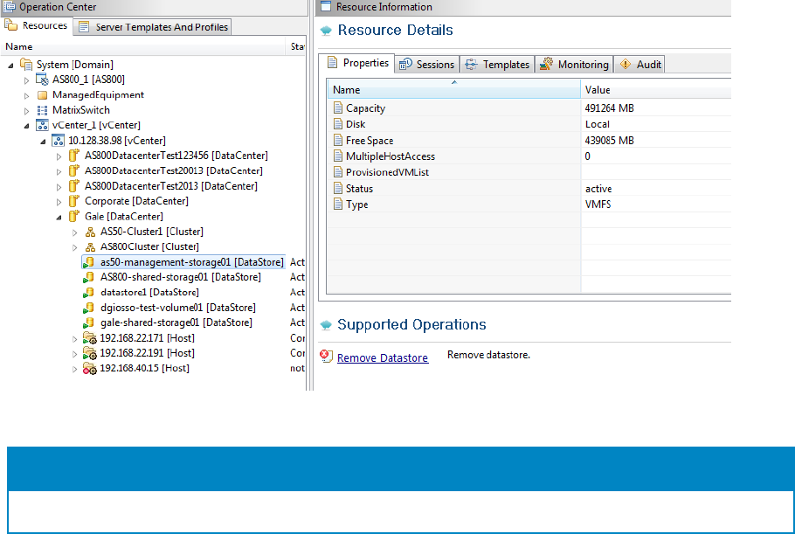Click the Remove Datastore link
The height and width of the screenshot is (534, 795).
(x=383, y=357)
